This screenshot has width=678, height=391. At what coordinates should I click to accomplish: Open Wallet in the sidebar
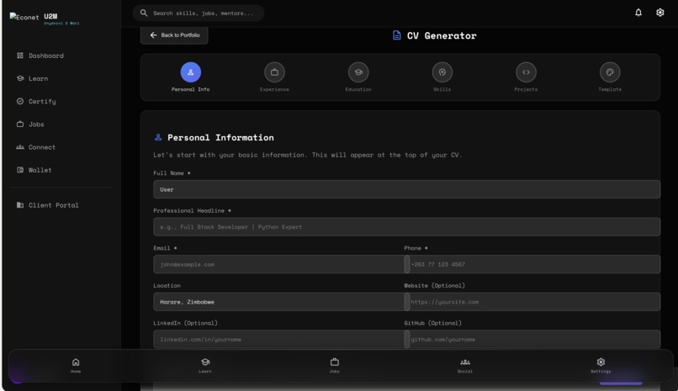tap(34, 170)
